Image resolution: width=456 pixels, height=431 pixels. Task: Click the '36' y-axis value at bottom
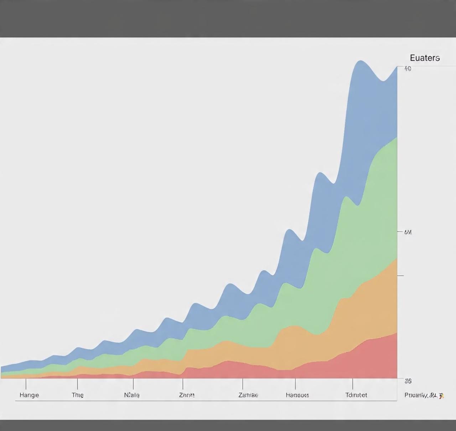(408, 381)
